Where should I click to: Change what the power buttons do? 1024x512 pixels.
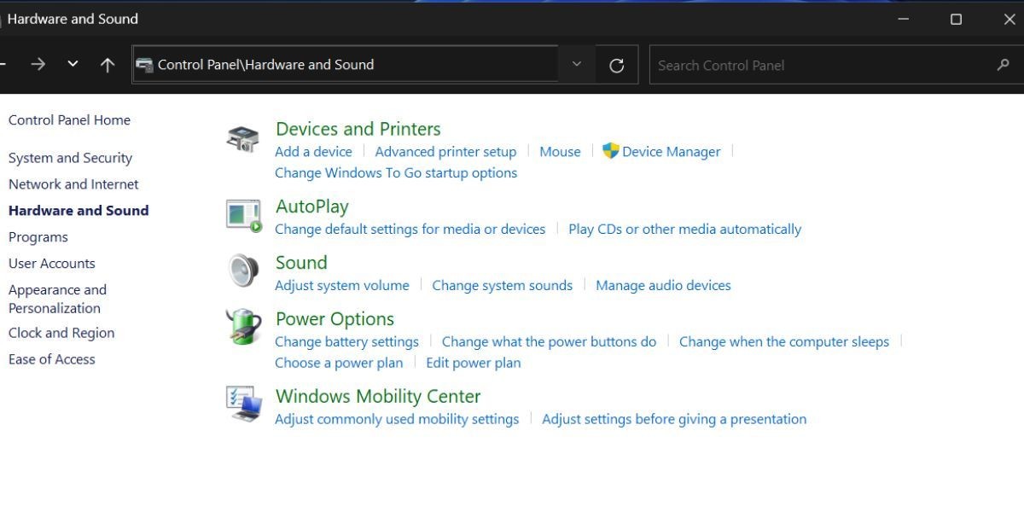pos(549,342)
